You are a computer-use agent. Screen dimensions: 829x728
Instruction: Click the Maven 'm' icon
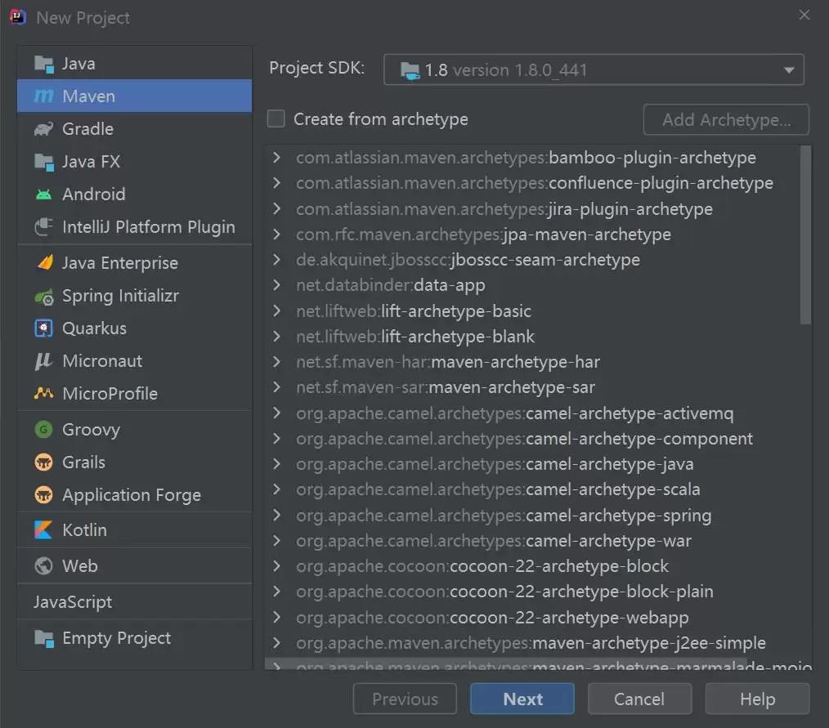click(x=44, y=96)
